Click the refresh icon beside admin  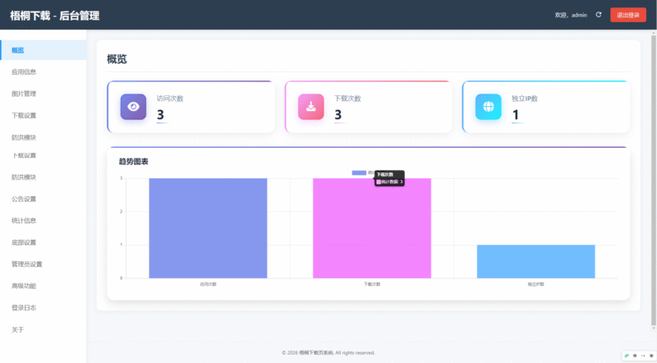click(x=599, y=15)
